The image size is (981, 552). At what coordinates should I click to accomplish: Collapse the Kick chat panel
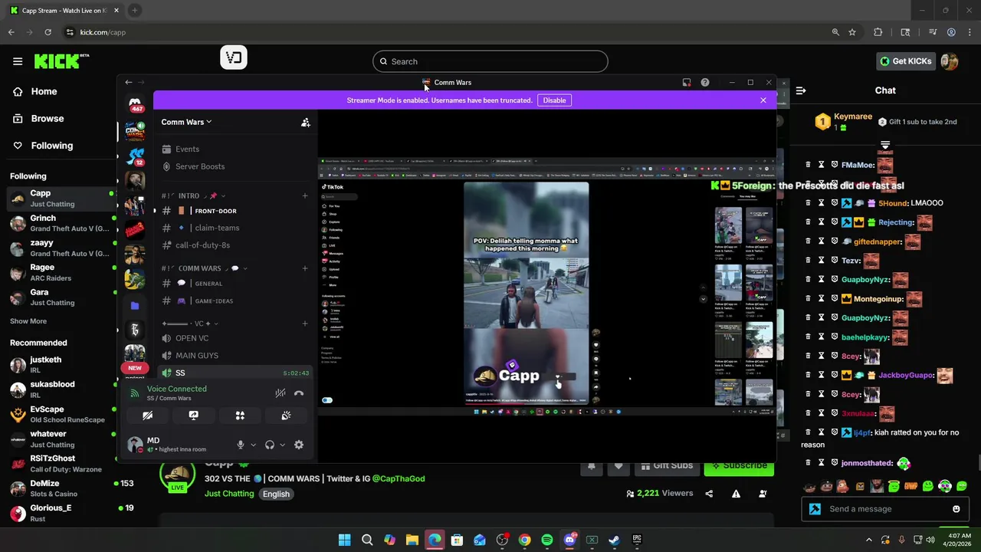click(x=801, y=90)
